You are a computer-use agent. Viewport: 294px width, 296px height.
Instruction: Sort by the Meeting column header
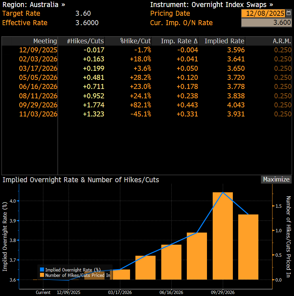[x=45, y=41]
